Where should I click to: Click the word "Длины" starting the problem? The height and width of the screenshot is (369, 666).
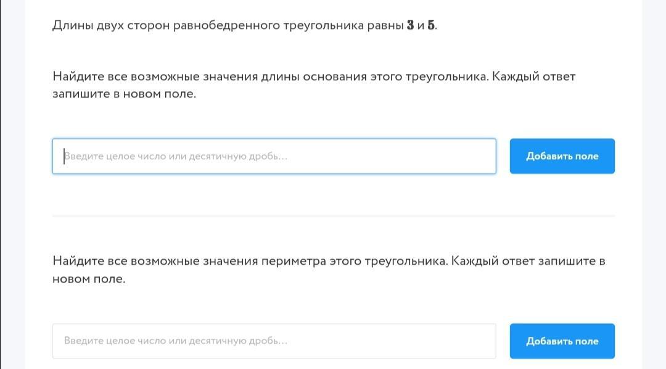(72, 25)
